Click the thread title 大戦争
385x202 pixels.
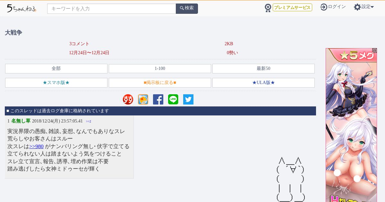13,33
